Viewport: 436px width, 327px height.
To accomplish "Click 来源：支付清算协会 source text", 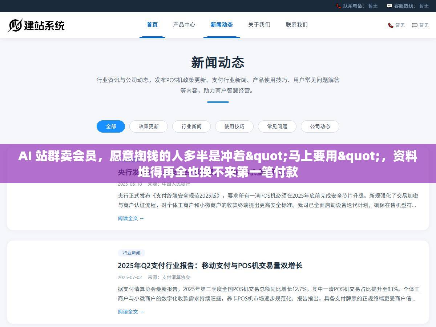I will click(x=169, y=277).
